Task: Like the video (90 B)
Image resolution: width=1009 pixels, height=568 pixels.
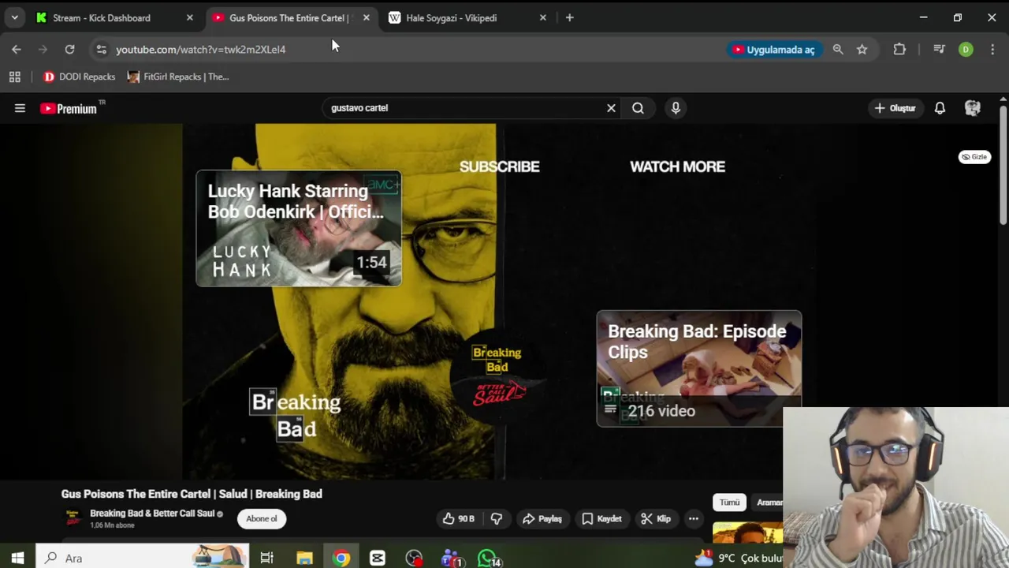Action: [x=458, y=518]
